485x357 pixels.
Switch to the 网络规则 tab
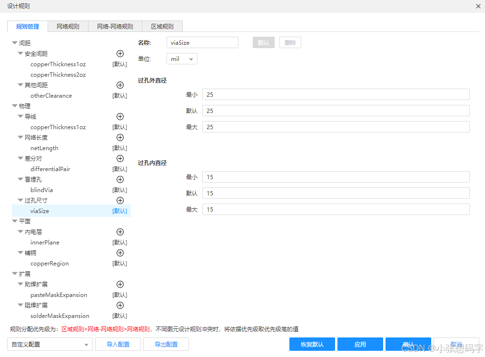pos(68,26)
